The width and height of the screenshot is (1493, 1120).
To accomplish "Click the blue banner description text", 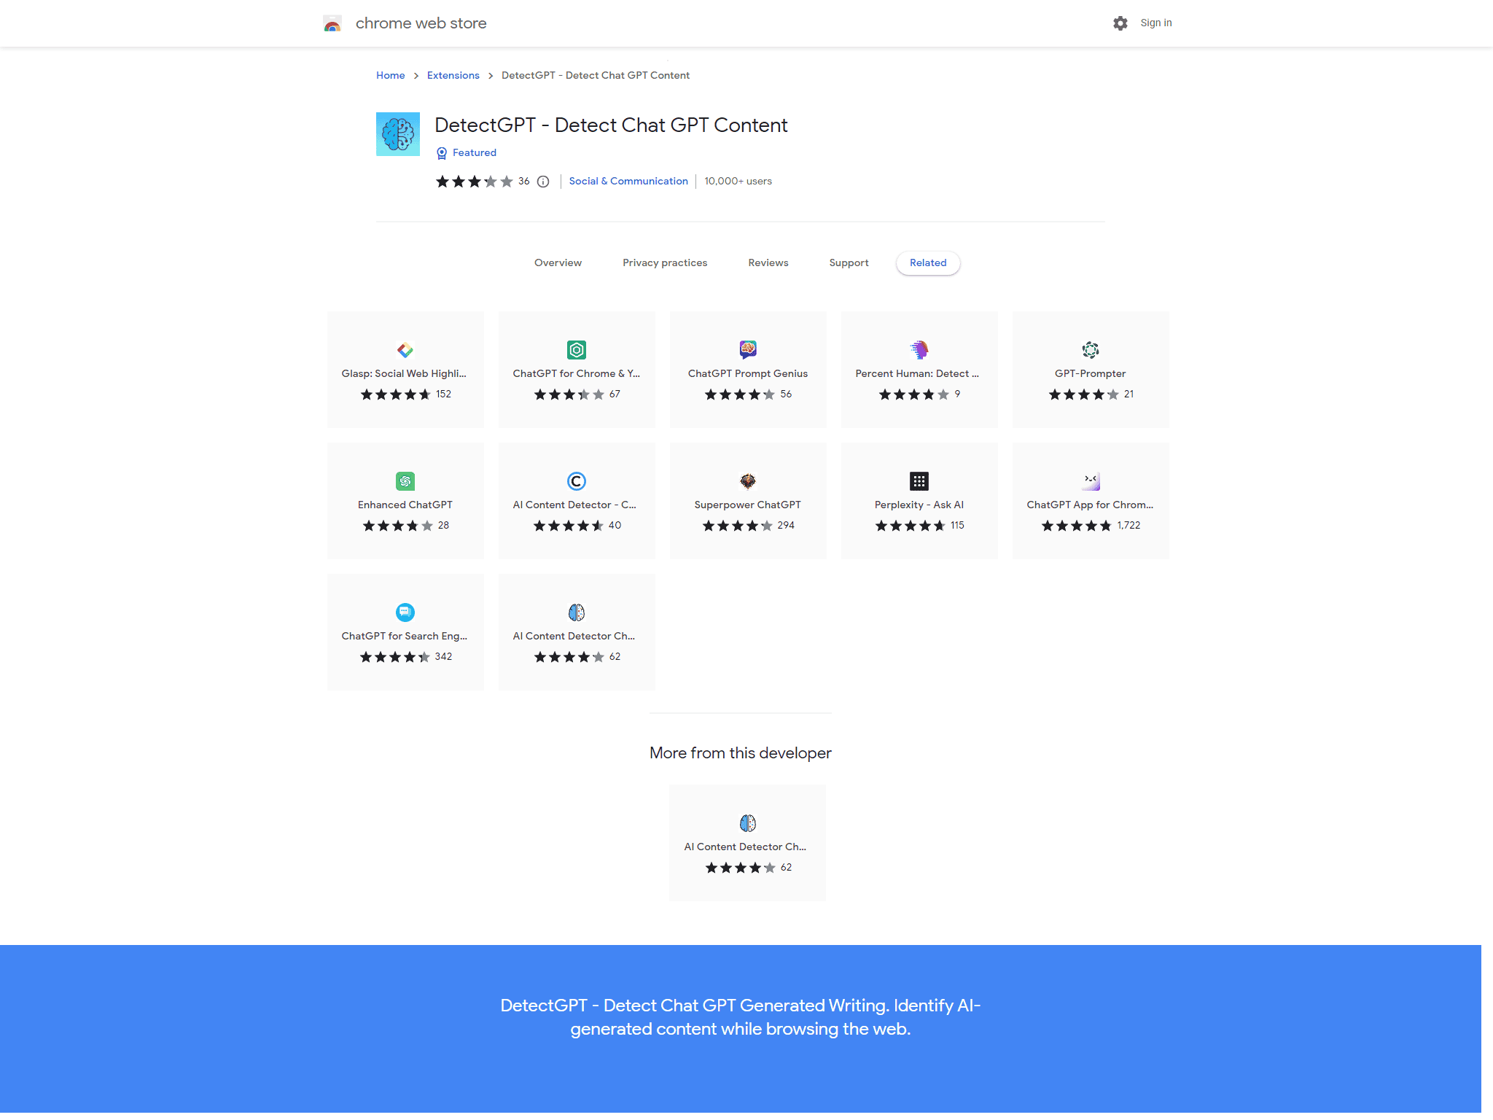I will tap(741, 1017).
